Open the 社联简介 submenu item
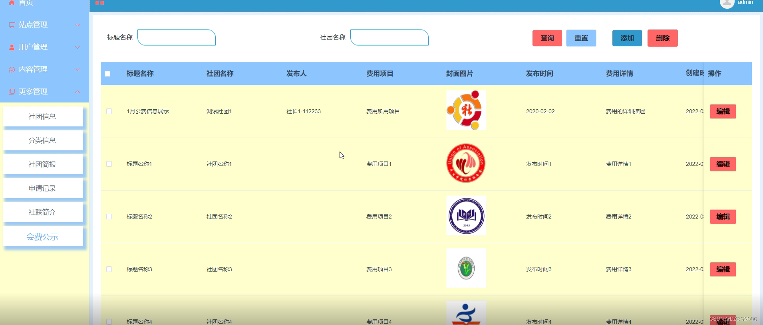Screen dimensions: 763x325 [x=43, y=212]
